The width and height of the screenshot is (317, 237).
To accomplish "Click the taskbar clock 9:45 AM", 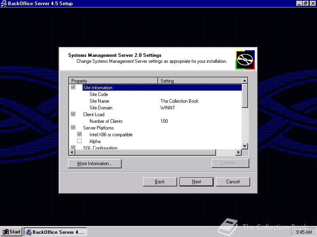I will (304, 232).
